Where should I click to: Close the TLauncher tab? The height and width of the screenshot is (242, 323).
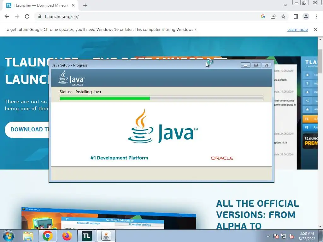[73, 5]
